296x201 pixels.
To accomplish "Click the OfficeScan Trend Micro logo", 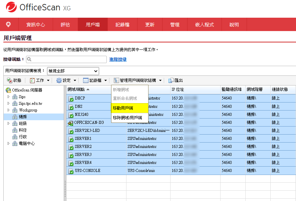I will click(x=11, y=7).
